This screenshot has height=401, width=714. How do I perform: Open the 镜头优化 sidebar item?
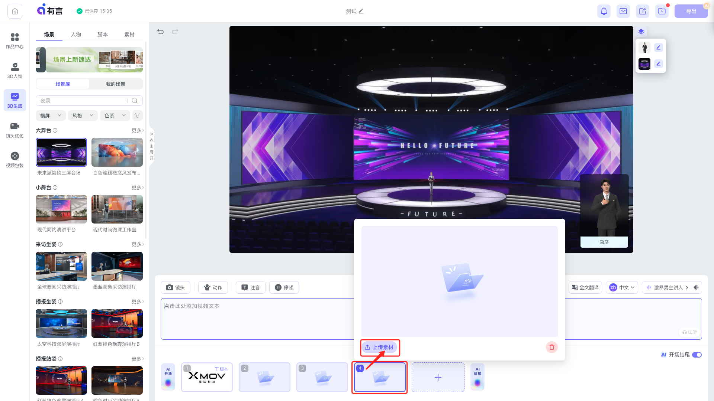[15, 130]
